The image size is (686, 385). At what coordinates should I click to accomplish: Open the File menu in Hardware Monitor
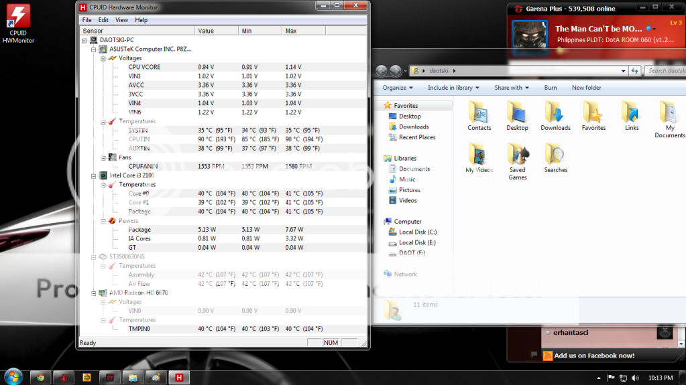87,20
